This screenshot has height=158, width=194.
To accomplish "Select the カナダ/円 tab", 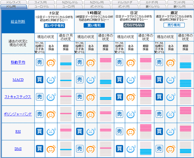I will 153,3.
